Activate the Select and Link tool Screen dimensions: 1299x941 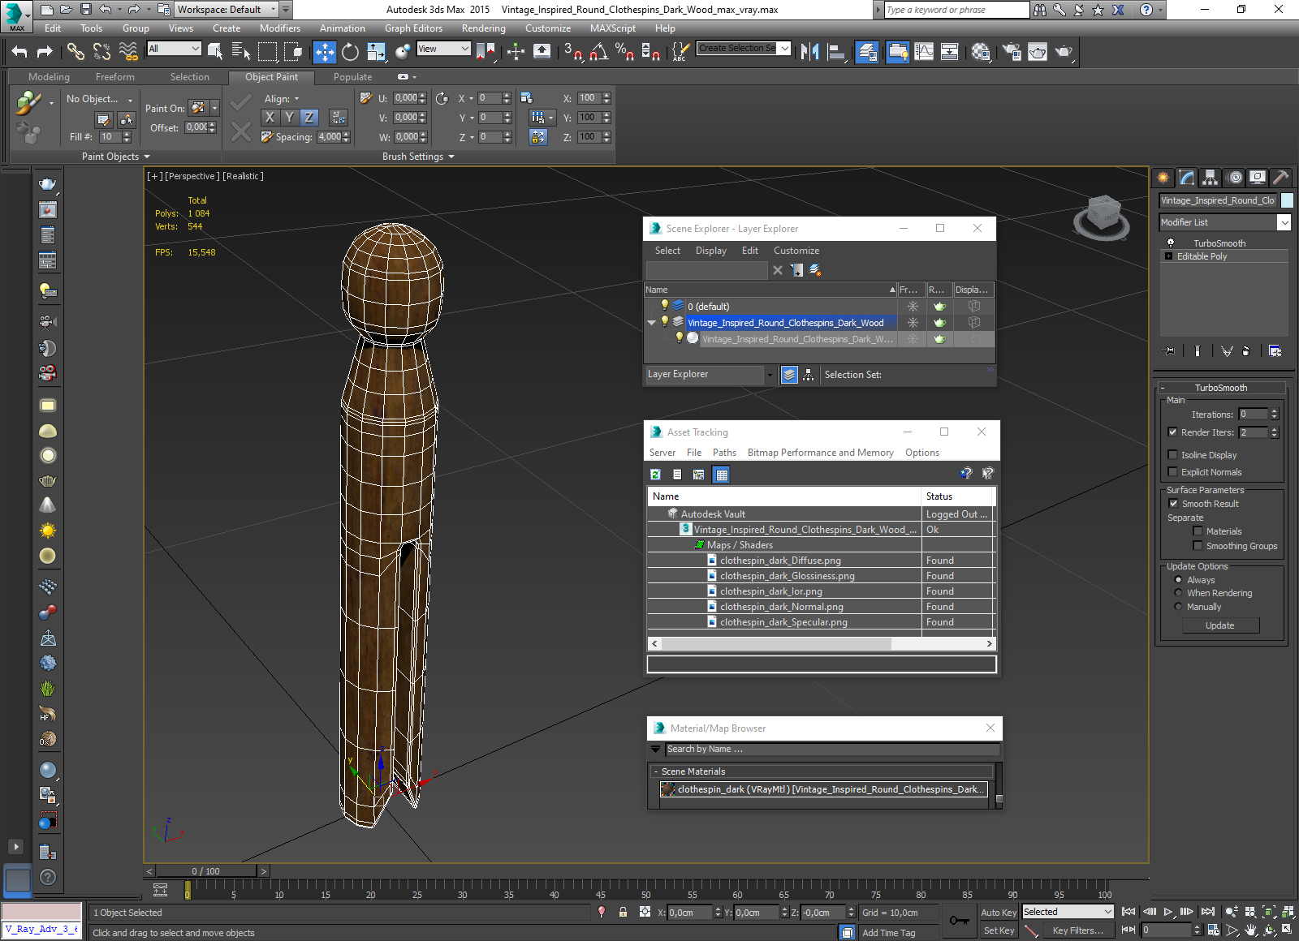coord(76,52)
